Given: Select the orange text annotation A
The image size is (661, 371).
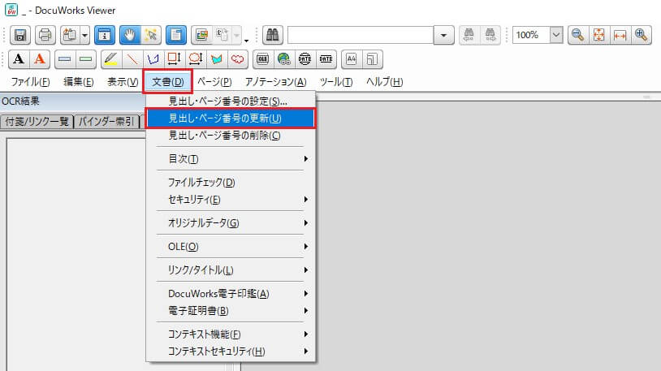Looking at the screenshot, I should (x=40, y=59).
